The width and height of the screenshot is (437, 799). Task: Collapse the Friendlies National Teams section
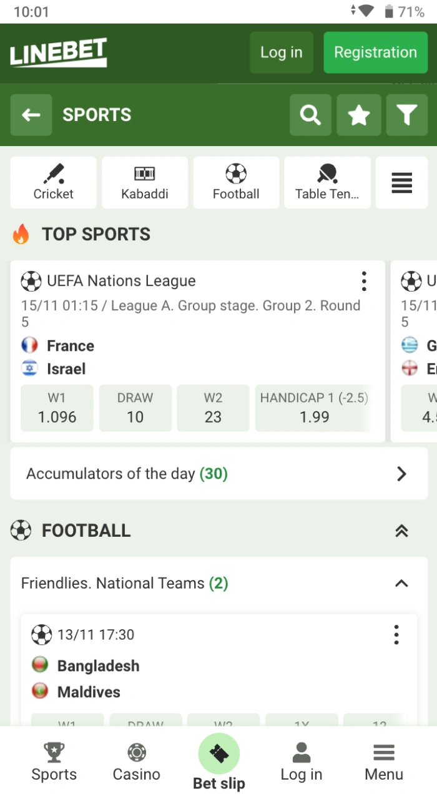(401, 583)
